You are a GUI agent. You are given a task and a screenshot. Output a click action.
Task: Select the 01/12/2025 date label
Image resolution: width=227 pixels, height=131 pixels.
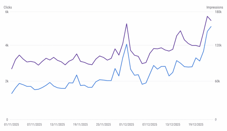[127, 124]
